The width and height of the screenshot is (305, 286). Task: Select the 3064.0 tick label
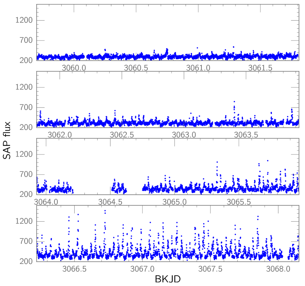46,202
